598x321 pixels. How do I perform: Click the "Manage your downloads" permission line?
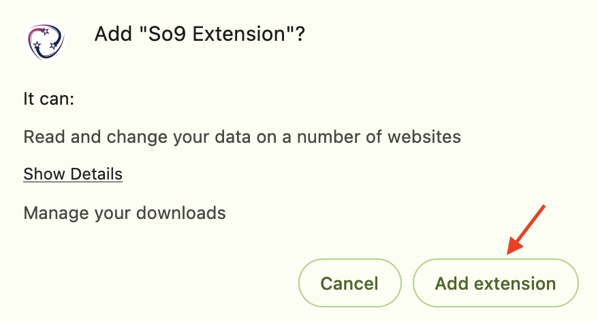[125, 213]
